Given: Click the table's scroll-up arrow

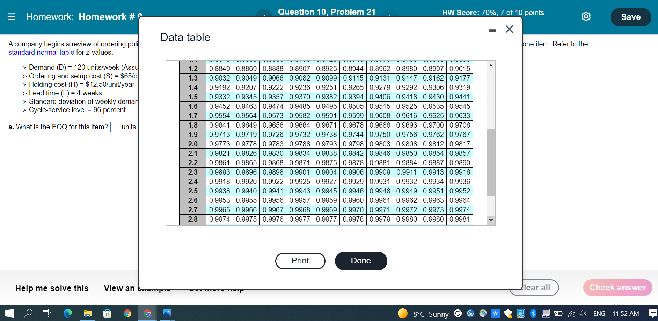Looking at the screenshot, I should pyautogui.click(x=491, y=64).
